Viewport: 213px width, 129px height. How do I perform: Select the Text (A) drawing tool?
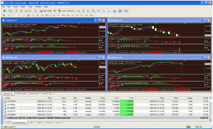(37, 15)
